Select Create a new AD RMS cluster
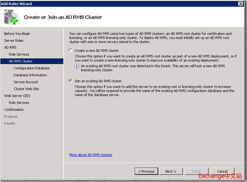 pos(71,51)
